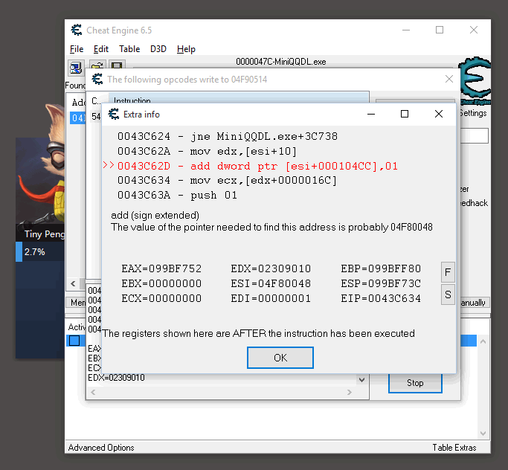508x470 pixels.
Task: Click right arrow of opcodes horizontal scrollbar
Action: 350,392
